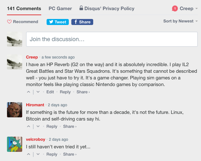Click into Join the discussion field

click(x=112, y=39)
